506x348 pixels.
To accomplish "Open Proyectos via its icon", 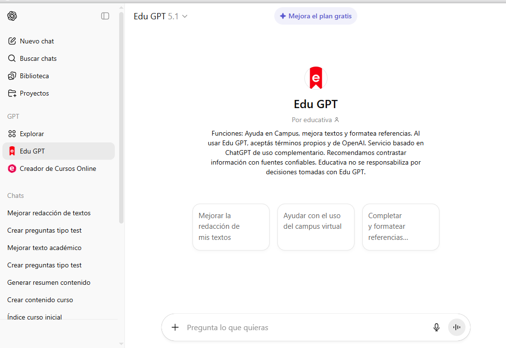I will [12, 93].
